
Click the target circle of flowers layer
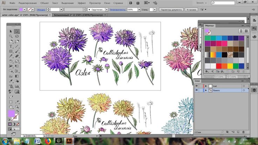pyautogui.click(x=244, y=90)
